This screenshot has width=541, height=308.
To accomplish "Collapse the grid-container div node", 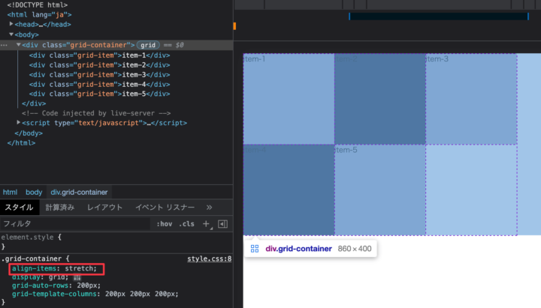I will [x=19, y=45].
